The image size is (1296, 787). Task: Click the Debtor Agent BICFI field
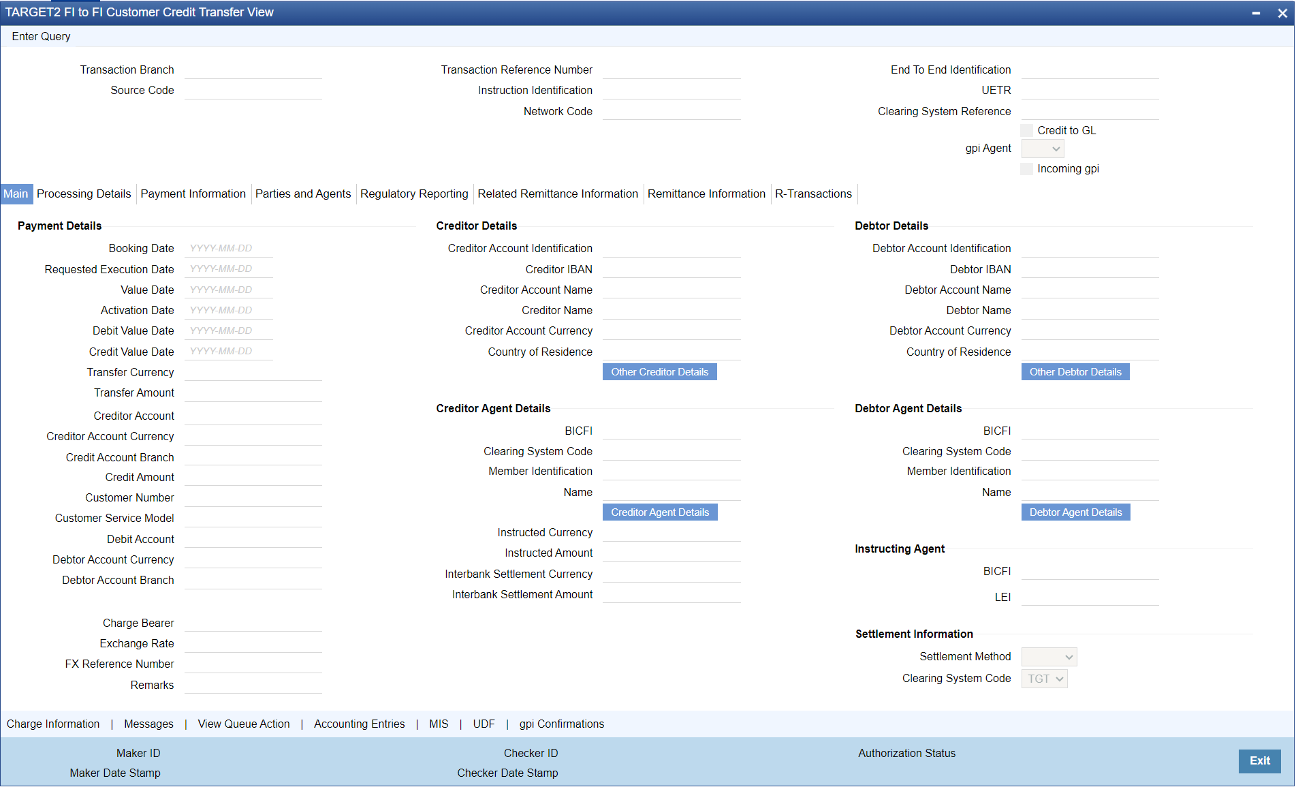coord(1090,431)
